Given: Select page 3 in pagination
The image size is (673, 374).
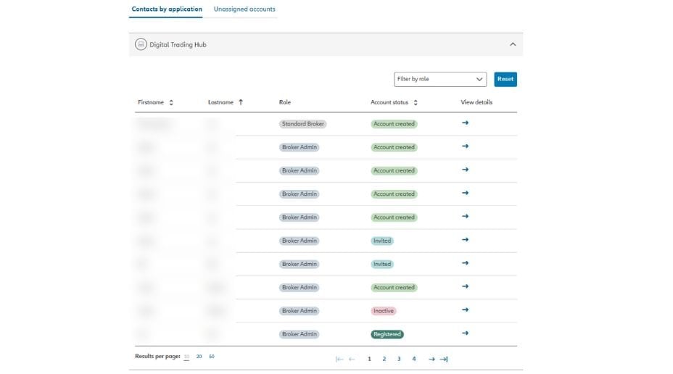Looking at the screenshot, I should click(x=399, y=359).
